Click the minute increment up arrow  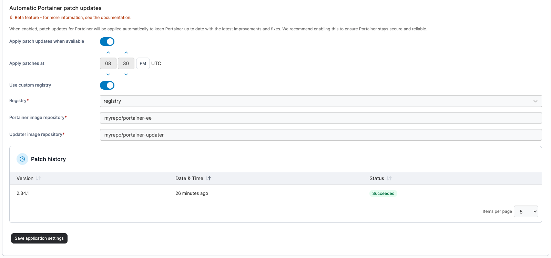[126, 52]
